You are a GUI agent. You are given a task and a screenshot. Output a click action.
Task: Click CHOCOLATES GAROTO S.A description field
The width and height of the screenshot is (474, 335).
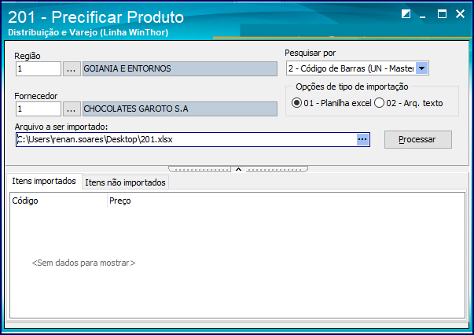click(x=180, y=109)
